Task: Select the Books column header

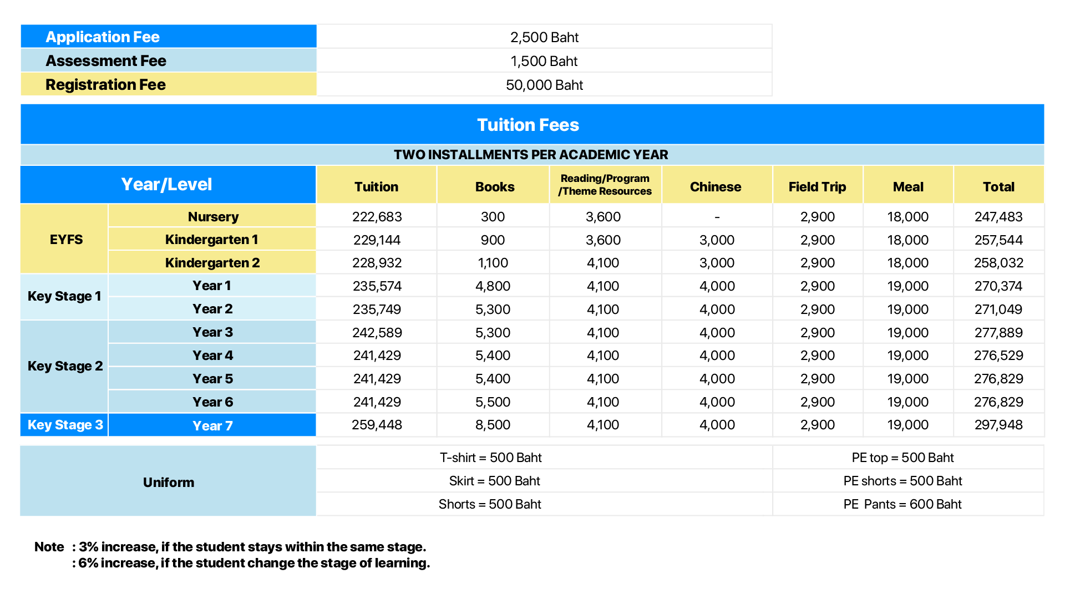Action: point(495,187)
